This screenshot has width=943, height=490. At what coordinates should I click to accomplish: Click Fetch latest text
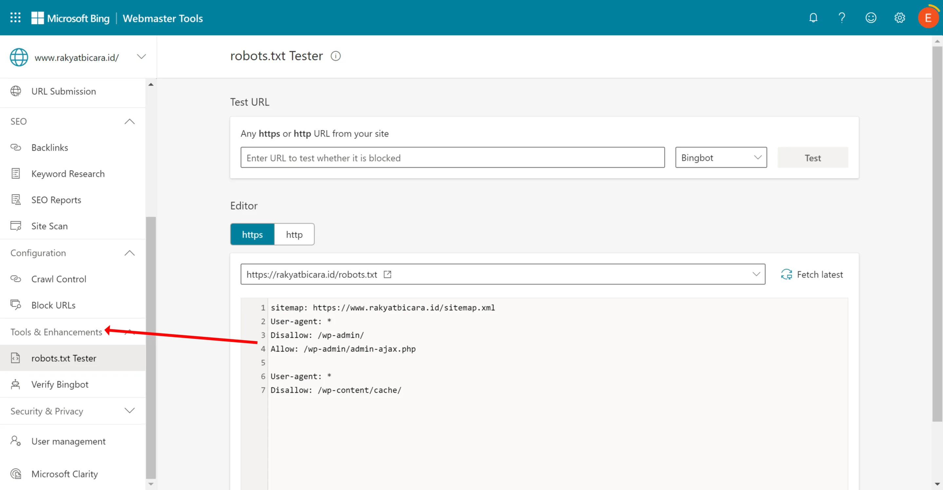click(x=820, y=274)
